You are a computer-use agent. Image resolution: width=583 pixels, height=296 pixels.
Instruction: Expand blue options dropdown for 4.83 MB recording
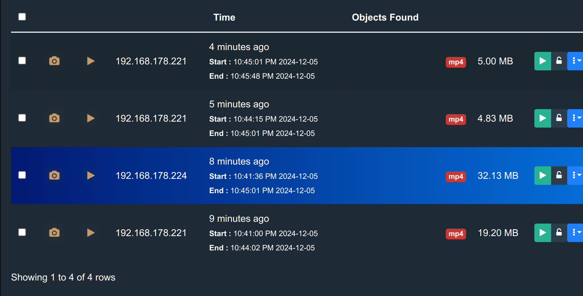pyautogui.click(x=576, y=118)
